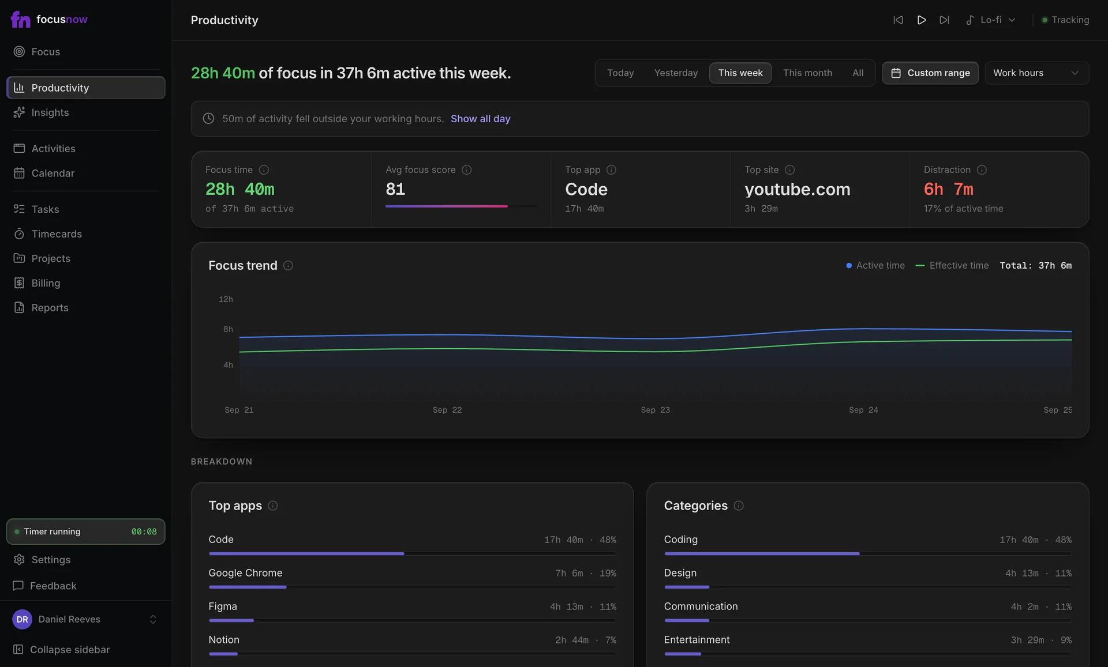The width and height of the screenshot is (1108, 667).
Task: Select the All range tab
Action: (x=858, y=73)
